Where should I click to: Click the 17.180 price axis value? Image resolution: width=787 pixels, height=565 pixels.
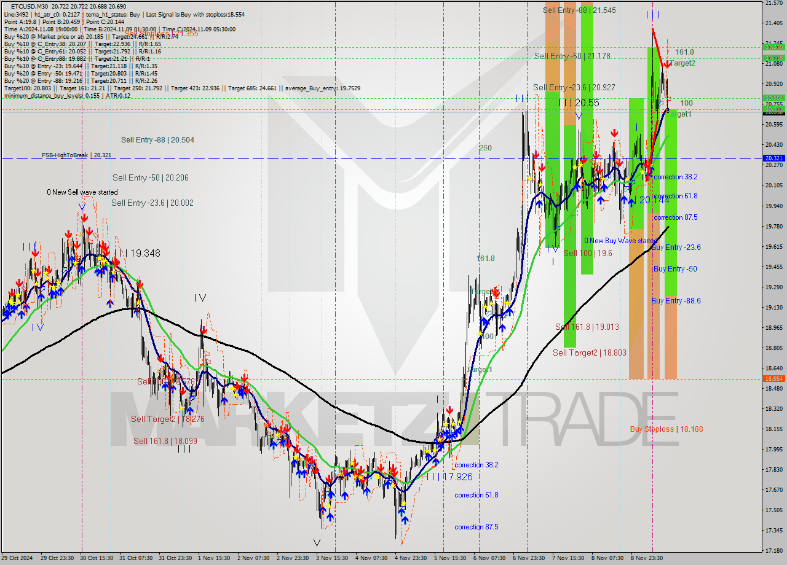tap(773, 550)
